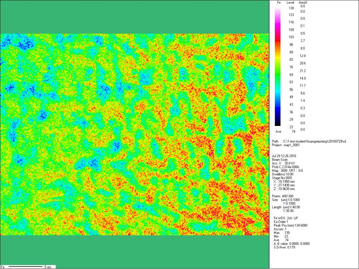Select the "Acc. V 20.0 kV" line
The height and width of the screenshot is (269, 359).
click(x=284, y=163)
